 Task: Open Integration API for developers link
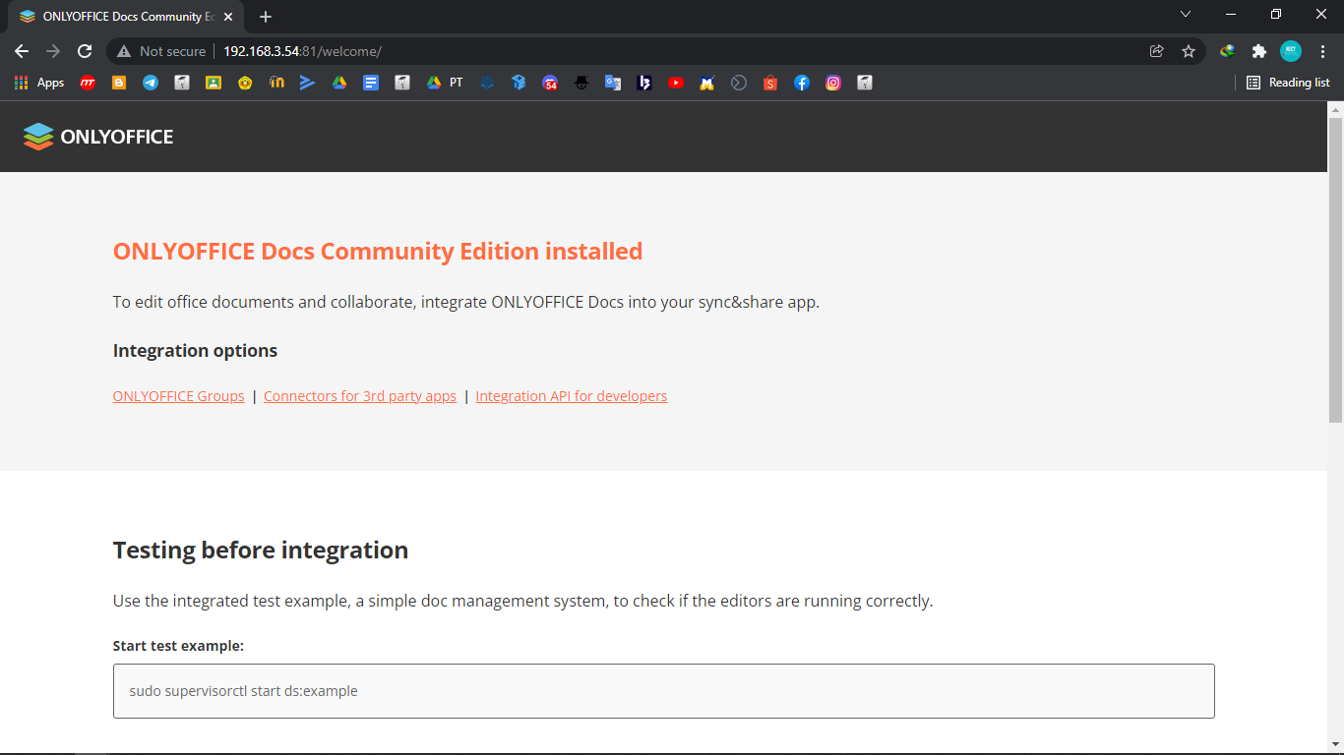[572, 396]
